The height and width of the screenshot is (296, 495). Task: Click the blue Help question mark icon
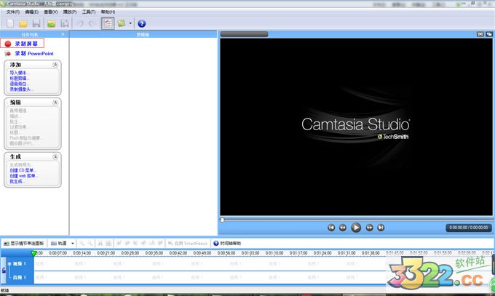click(142, 23)
